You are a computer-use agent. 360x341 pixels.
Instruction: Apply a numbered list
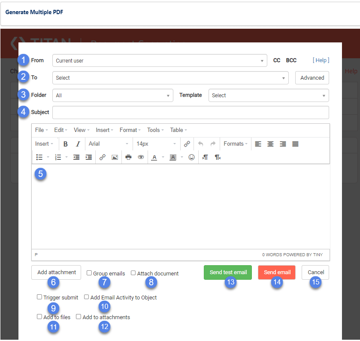57,157
